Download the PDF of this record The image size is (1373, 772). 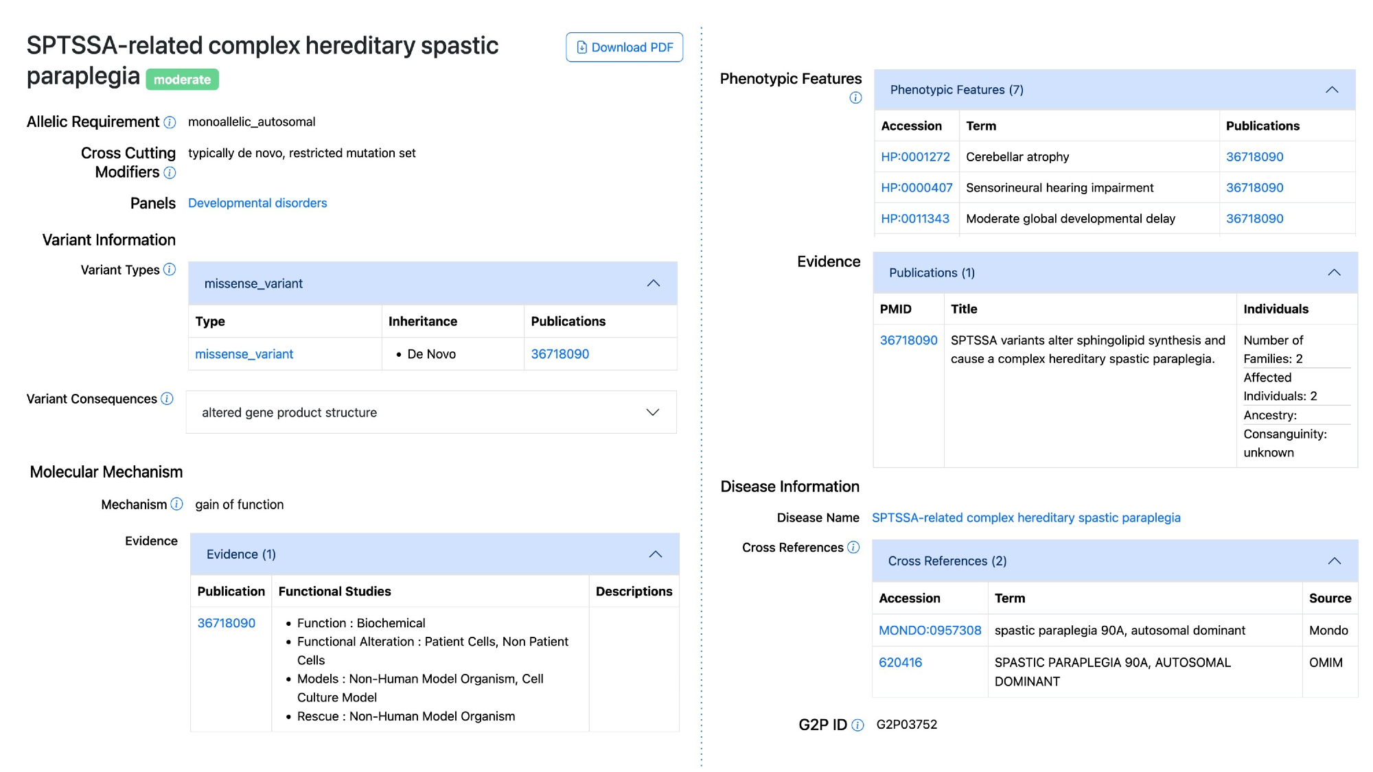pyautogui.click(x=624, y=47)
